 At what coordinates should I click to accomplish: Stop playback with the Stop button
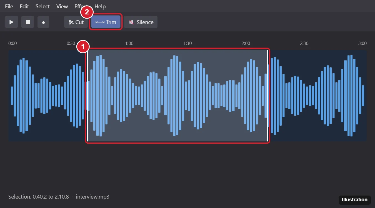[x=28, y=22]
